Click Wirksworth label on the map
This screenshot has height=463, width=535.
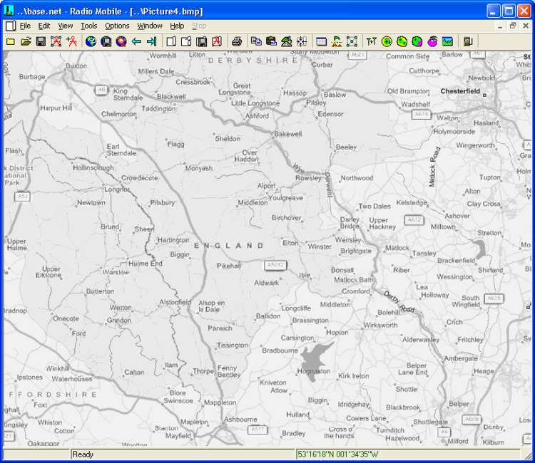point(380,325)
